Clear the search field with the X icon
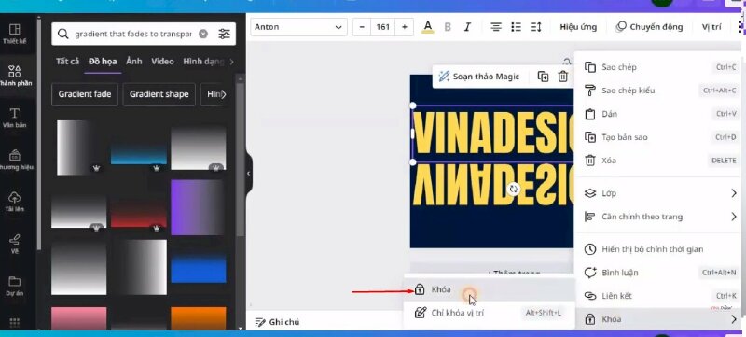746x337 pixels. [203, 34]
